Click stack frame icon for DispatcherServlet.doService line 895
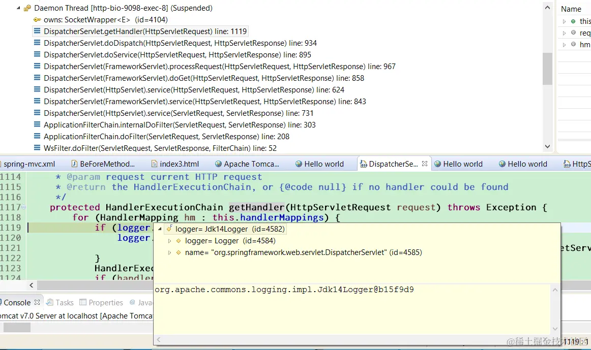The width and height of the screenshot is (591, 350). [x=37, y=54]
